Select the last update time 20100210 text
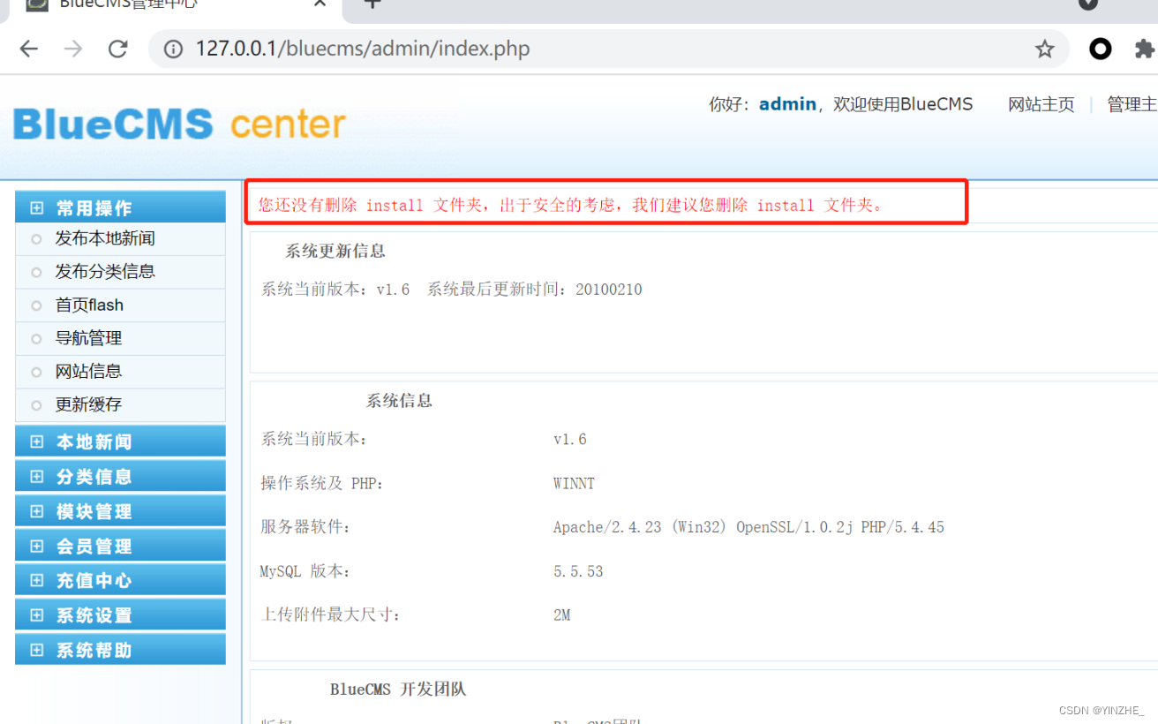Screen dimensions: 1158x724 [x=609, y=290]
